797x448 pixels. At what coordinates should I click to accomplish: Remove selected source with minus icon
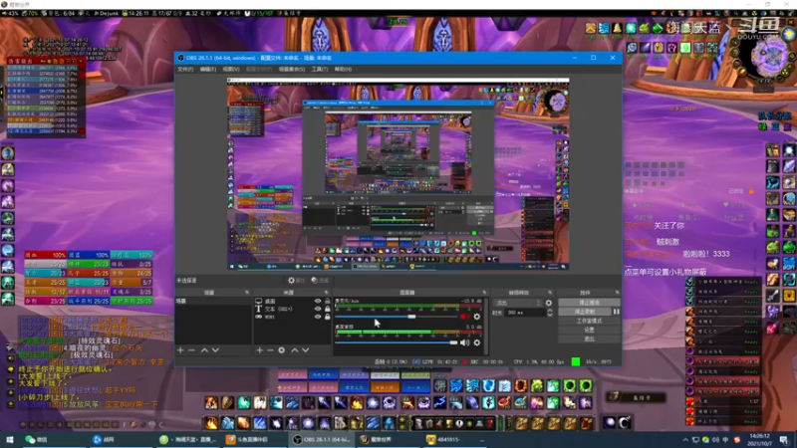(270, 350)
